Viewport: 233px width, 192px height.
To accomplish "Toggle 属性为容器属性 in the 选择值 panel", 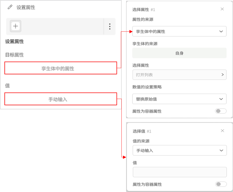I will 221,184.
